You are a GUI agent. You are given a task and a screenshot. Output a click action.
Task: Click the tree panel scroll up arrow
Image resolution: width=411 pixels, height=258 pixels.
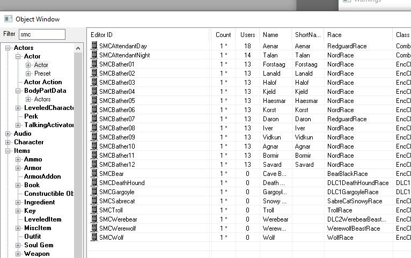78,48
